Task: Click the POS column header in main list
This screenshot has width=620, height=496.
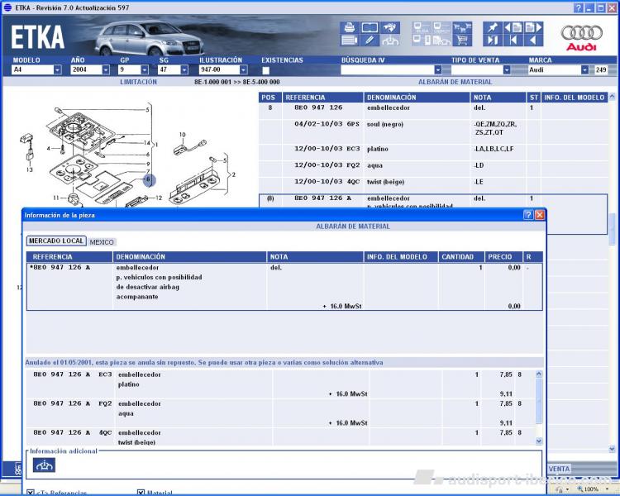Action: click(270, 98)
